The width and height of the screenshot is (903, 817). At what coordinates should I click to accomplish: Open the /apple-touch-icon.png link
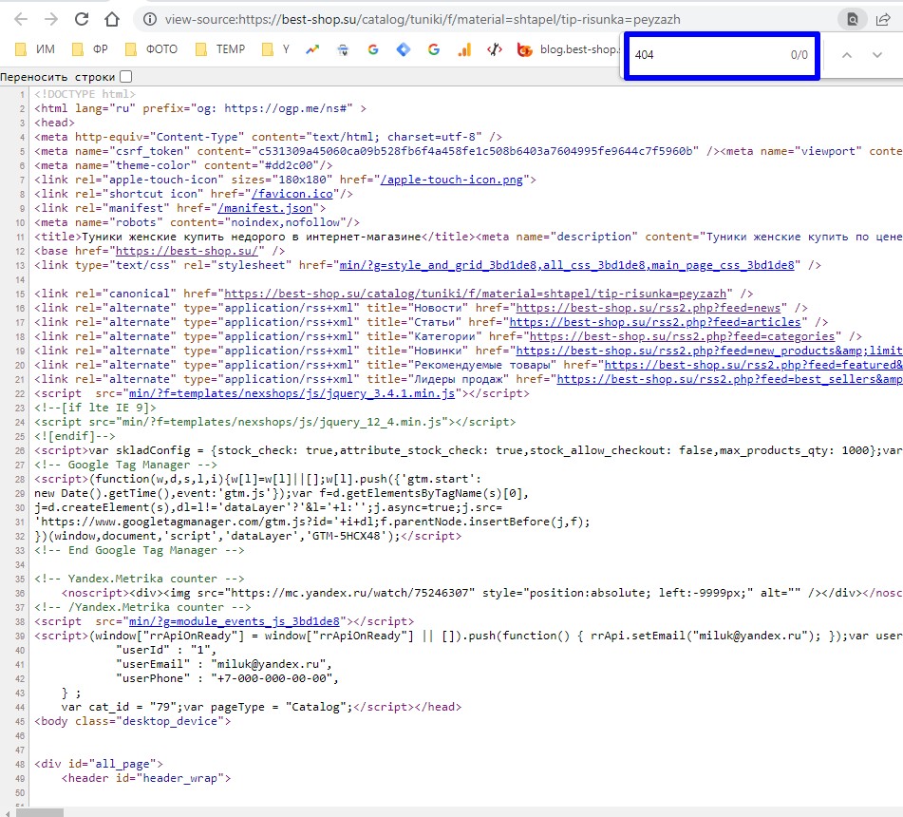[x=452, y=180]
